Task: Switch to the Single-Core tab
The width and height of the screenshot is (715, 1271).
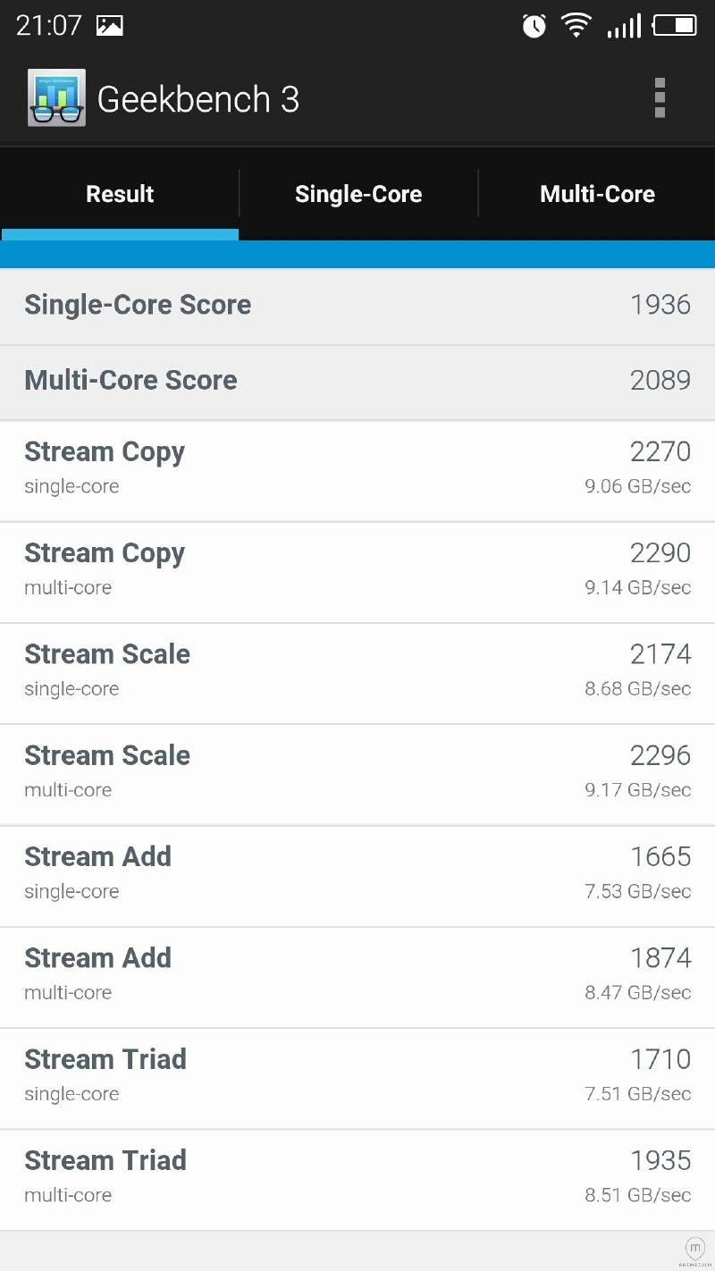Action: click(358, 194)
